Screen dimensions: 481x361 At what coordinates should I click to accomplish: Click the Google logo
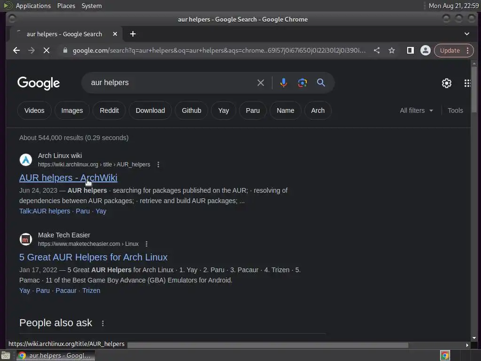(39, 83)
